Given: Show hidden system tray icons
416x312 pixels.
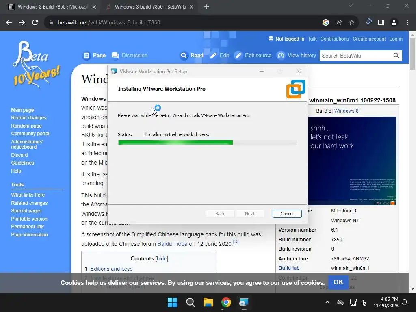Looking at the screenshot, I should point(327,302).
